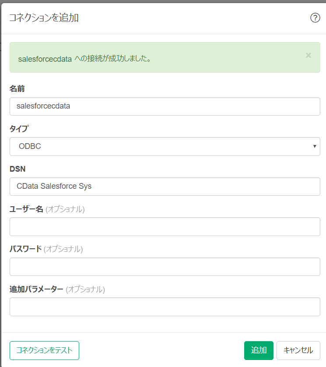The width and height of the screenshot is (326, 367).
Task: Open the help question mark icon
Action: click(x=315, y=18)
